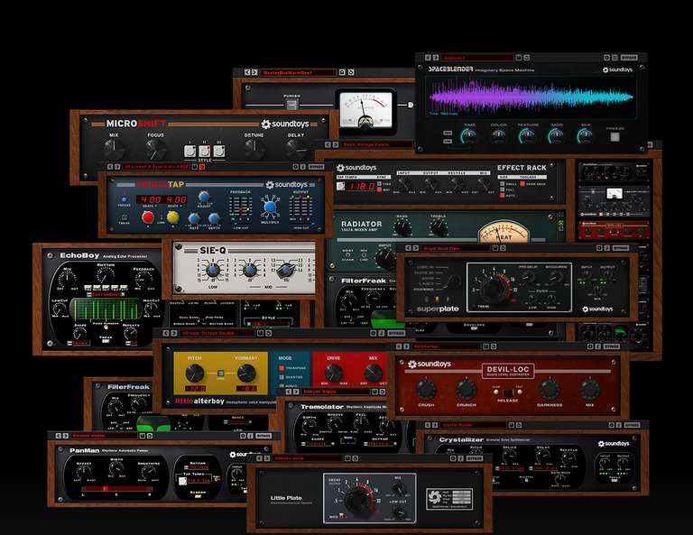Screen dimensions: 693x535
Task: Click the Soundtoys logo in Crystallizer
Action: click(x=614, y=444)
